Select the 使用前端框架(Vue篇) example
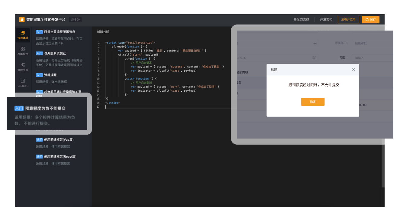This screenshot has height=219, width=400. [x=59, y=140]
